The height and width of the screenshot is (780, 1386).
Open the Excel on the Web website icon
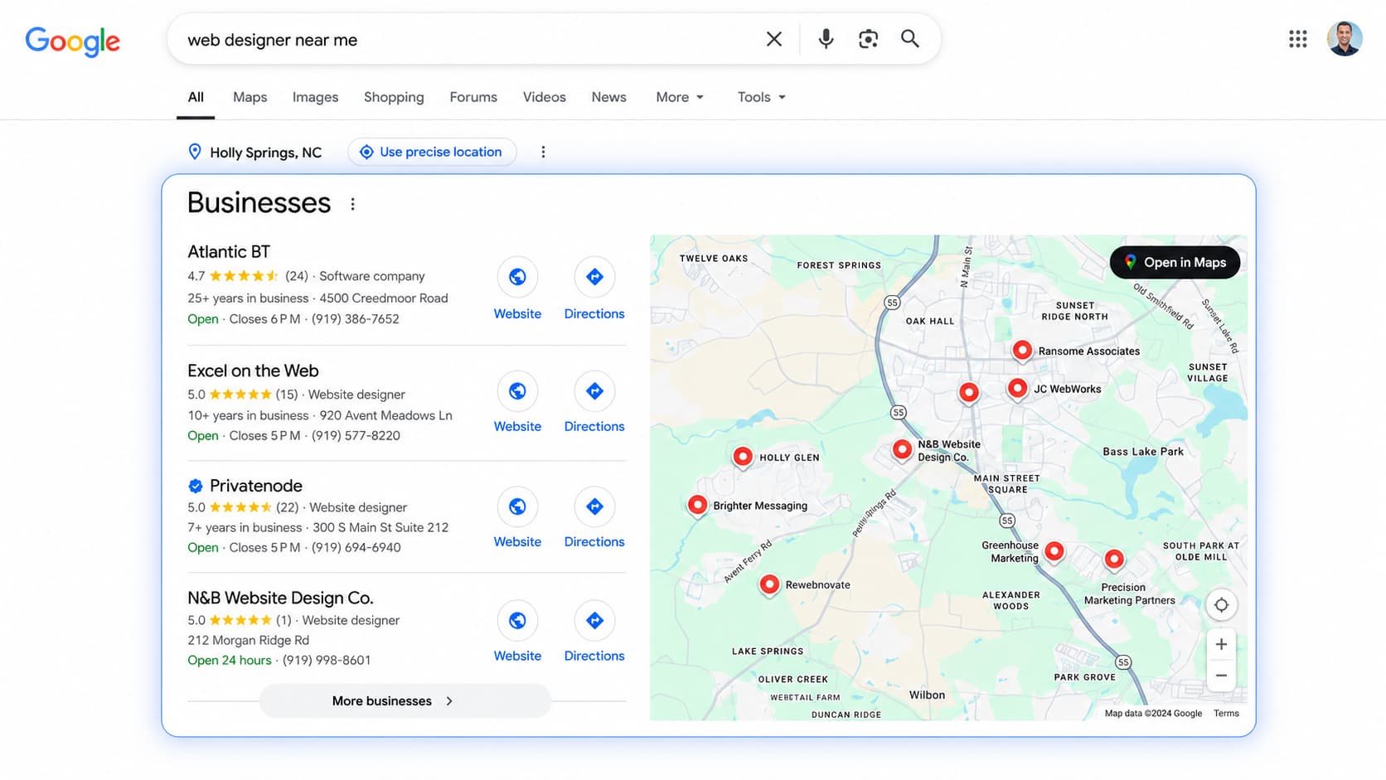click(517, 391)
